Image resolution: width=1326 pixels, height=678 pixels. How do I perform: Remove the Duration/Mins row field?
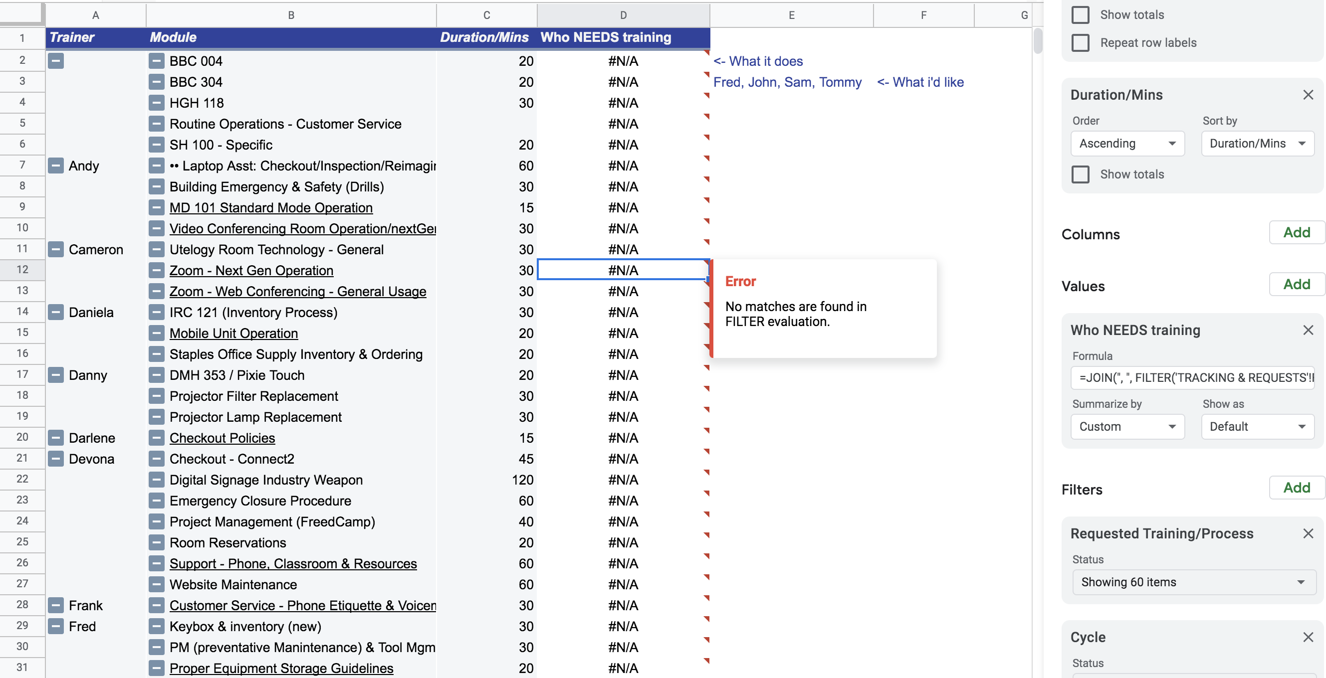pyautogui.click(x=1308, y=95)
